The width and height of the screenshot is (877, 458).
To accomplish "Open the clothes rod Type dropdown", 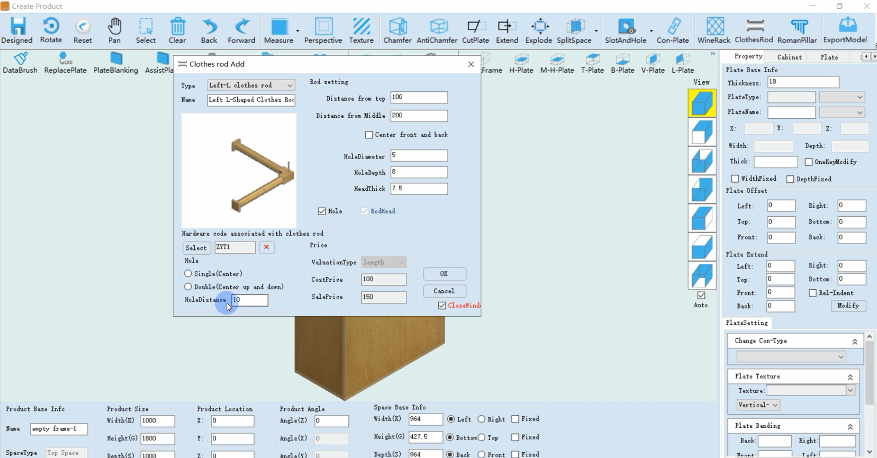I will (x=251, y=85).
